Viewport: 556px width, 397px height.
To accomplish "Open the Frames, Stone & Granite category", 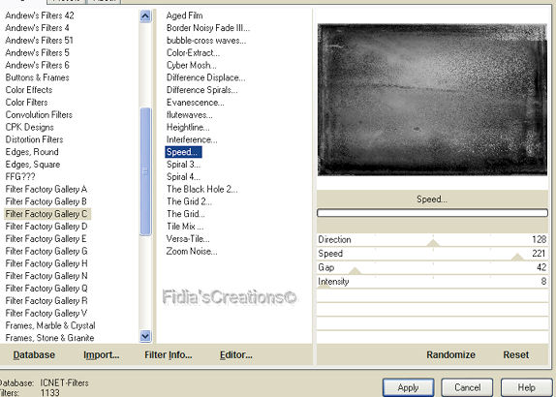I will click(50, 338).
